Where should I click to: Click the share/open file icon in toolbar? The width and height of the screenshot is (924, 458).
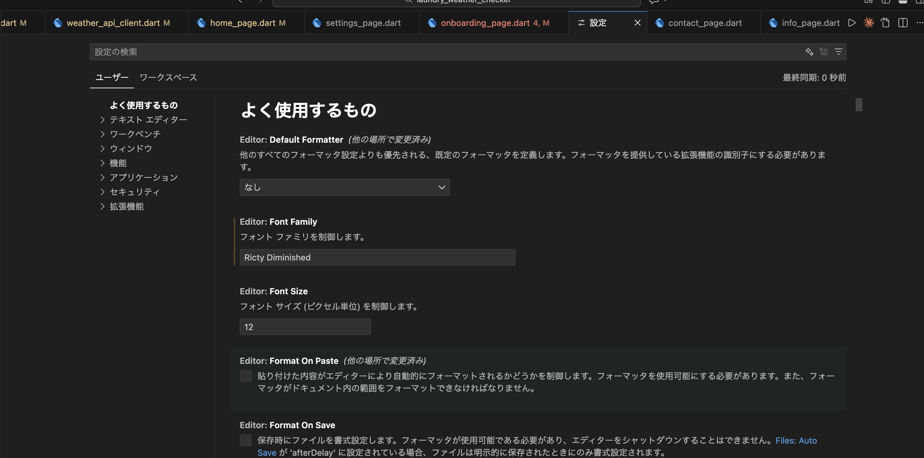pyautogui.click(x=885, y=23)
